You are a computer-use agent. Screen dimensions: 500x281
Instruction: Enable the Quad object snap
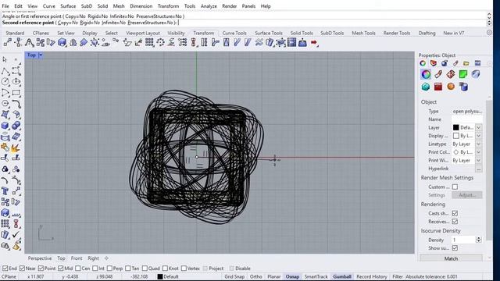pos(145,269)
